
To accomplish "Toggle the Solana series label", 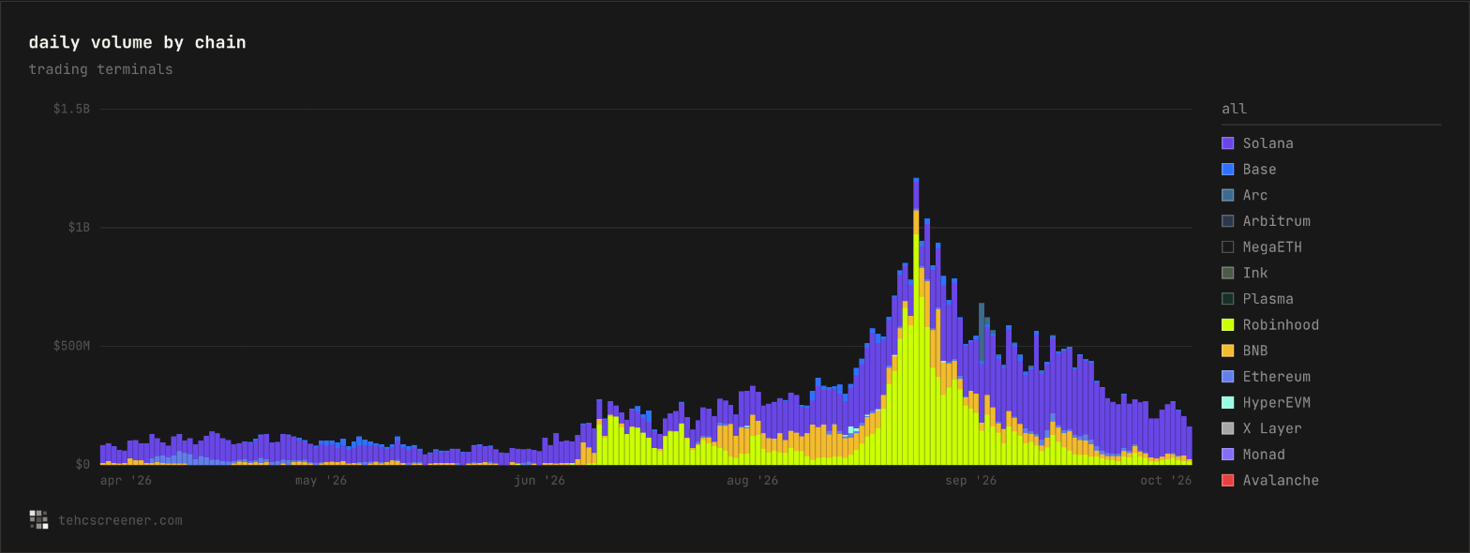I will click(x=1267, y=143).
